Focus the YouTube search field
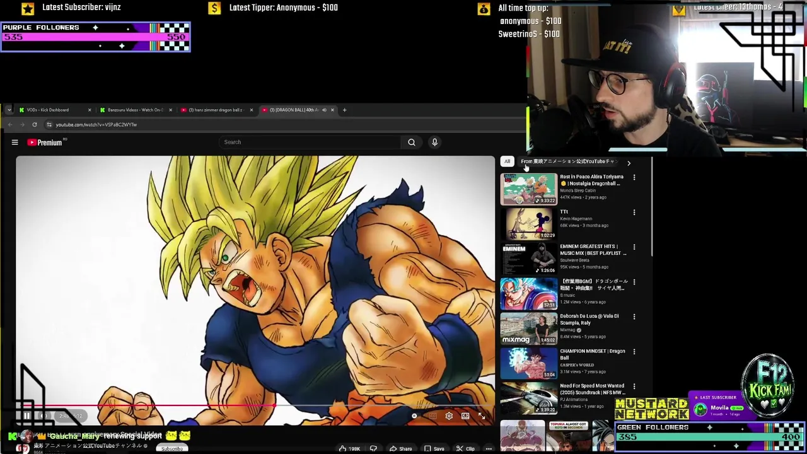Viewport: 807px width, 454px height. (310, 143)
